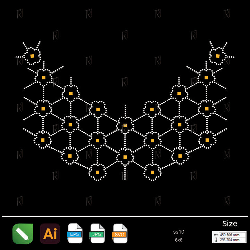Pick orange stone in bottom-right lowest flower
This screenshot has height=250, width=250.
pos(152,172)
